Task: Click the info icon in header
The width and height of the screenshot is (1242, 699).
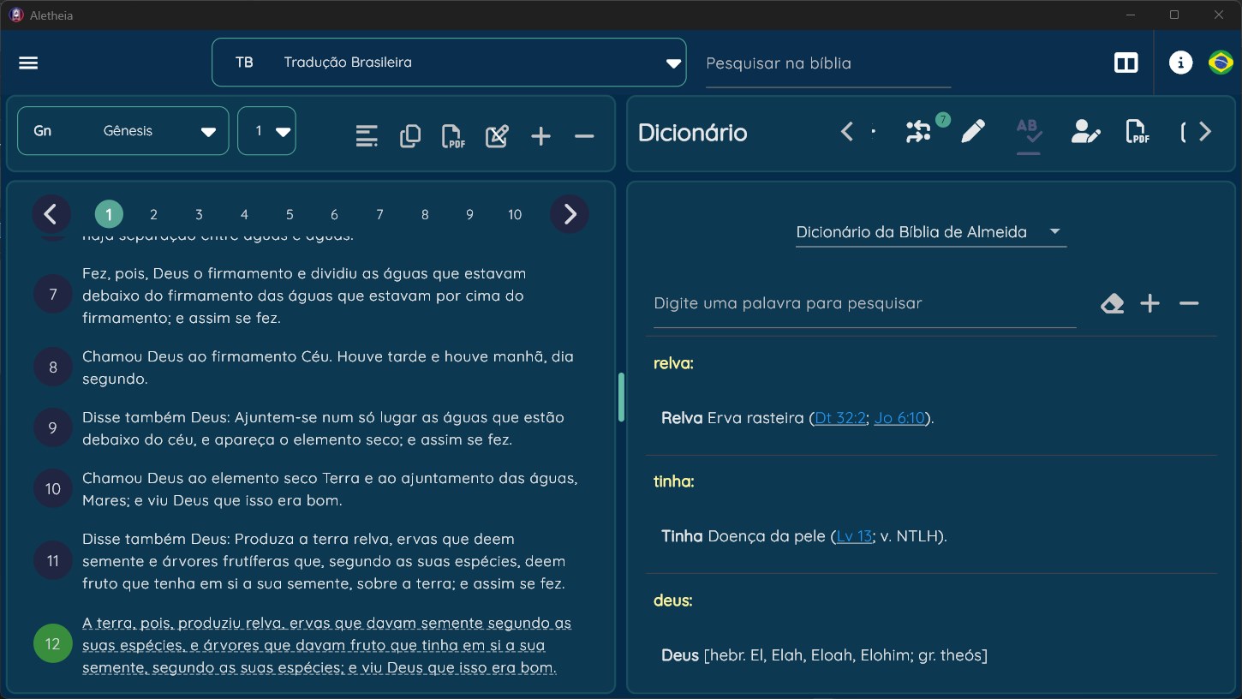Action: coord(1180,63)
